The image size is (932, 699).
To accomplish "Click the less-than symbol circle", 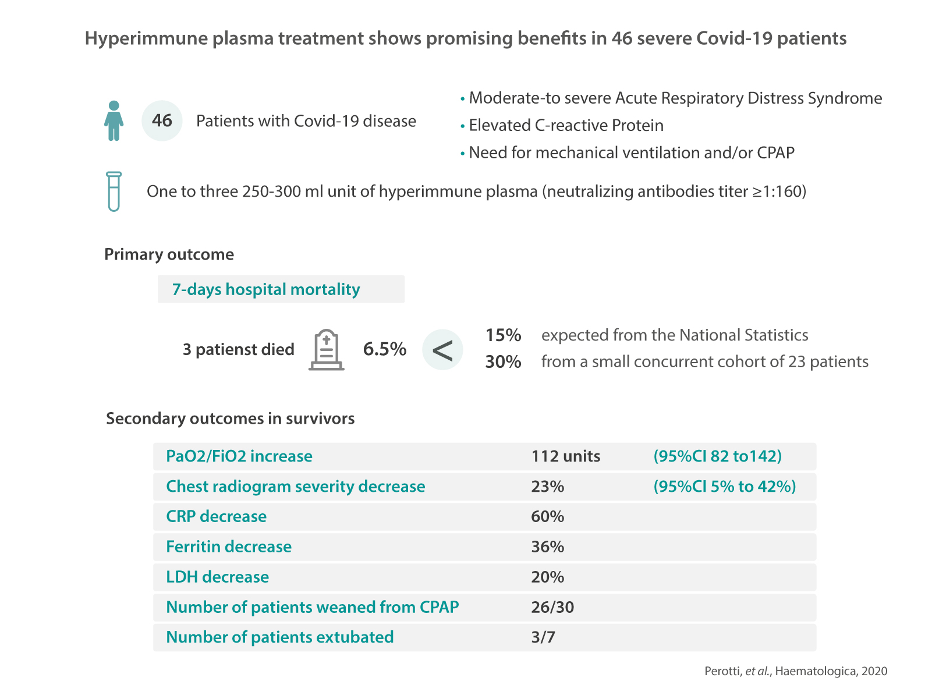I will (x=442, y=350).
